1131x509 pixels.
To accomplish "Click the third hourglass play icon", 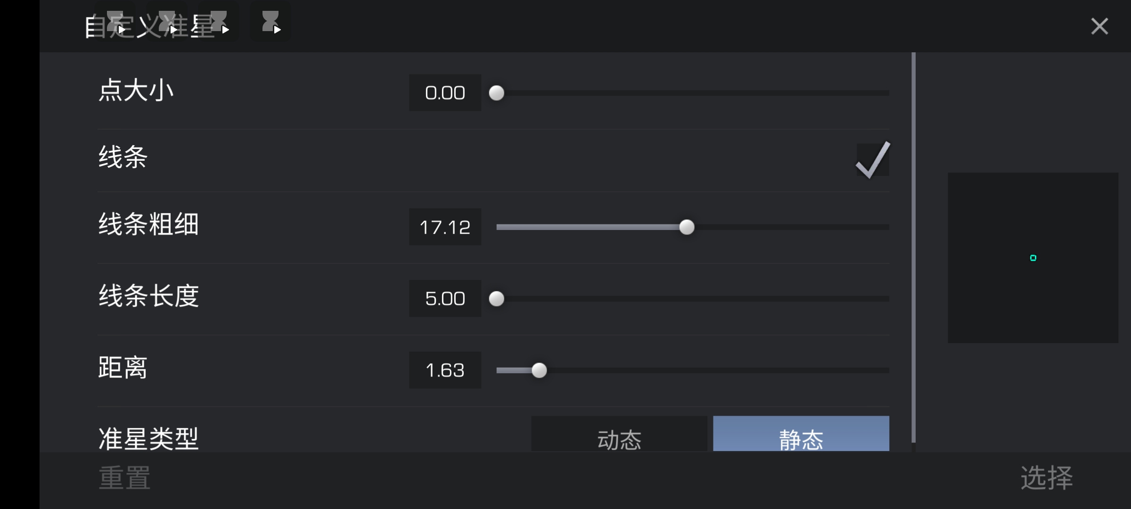I will pos(219,22).
